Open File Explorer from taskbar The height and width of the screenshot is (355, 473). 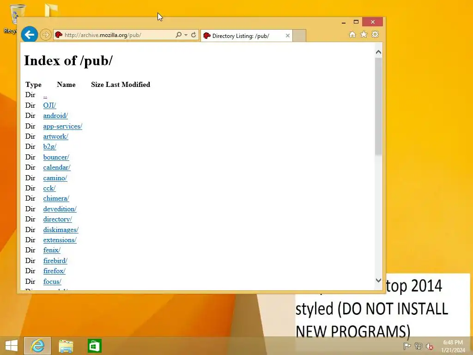[x=66, y=346]
